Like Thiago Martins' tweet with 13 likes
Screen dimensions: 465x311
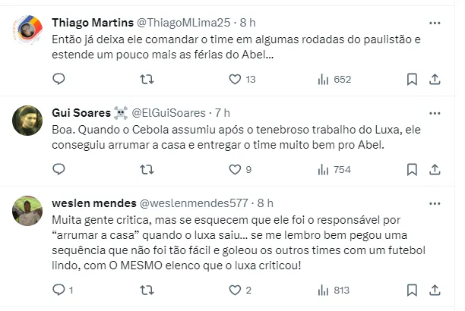pos(235,79)
